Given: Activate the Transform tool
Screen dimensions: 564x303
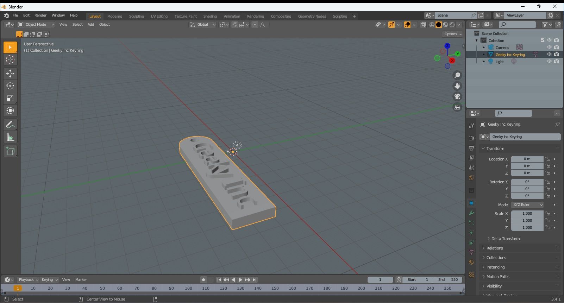Looking at the screenshot, I should tap(10, 111).
